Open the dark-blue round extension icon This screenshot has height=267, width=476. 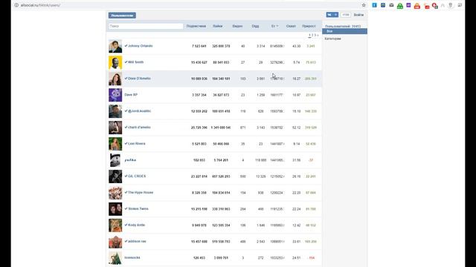click(383, 5)
